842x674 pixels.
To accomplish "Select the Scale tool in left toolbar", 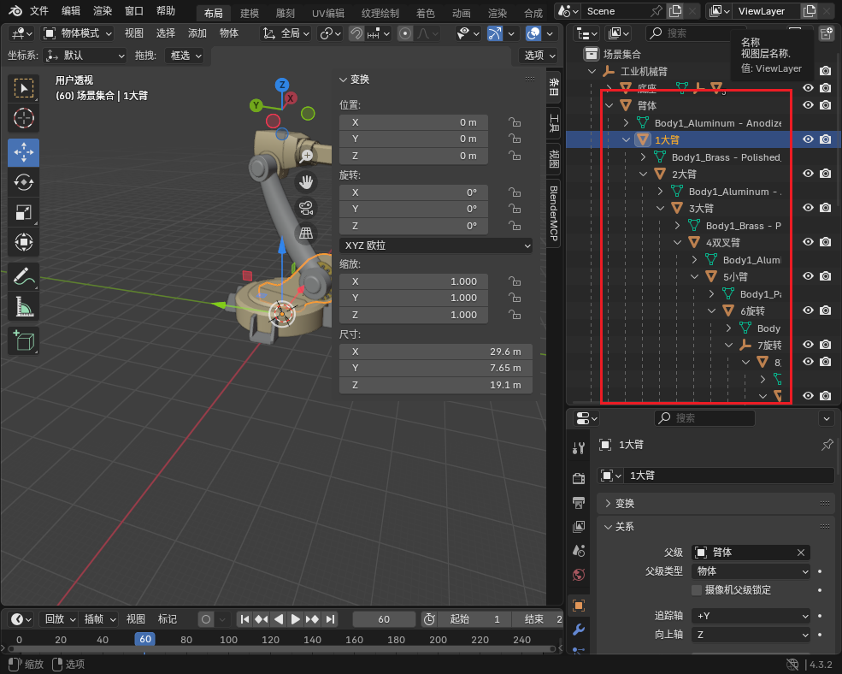I will tap(24, 212).
